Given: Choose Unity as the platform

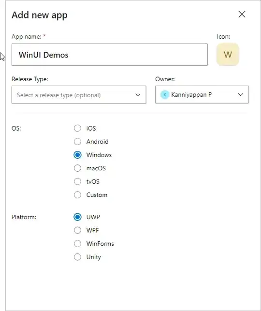Looking at the screenshot, I should pyautogui.click(x=77, y=257).
